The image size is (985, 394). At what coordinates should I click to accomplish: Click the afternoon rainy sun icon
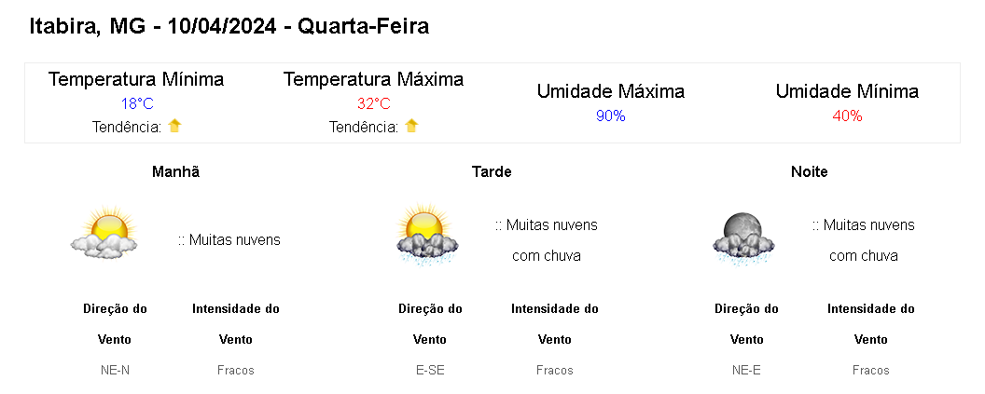tap(425, 235)
